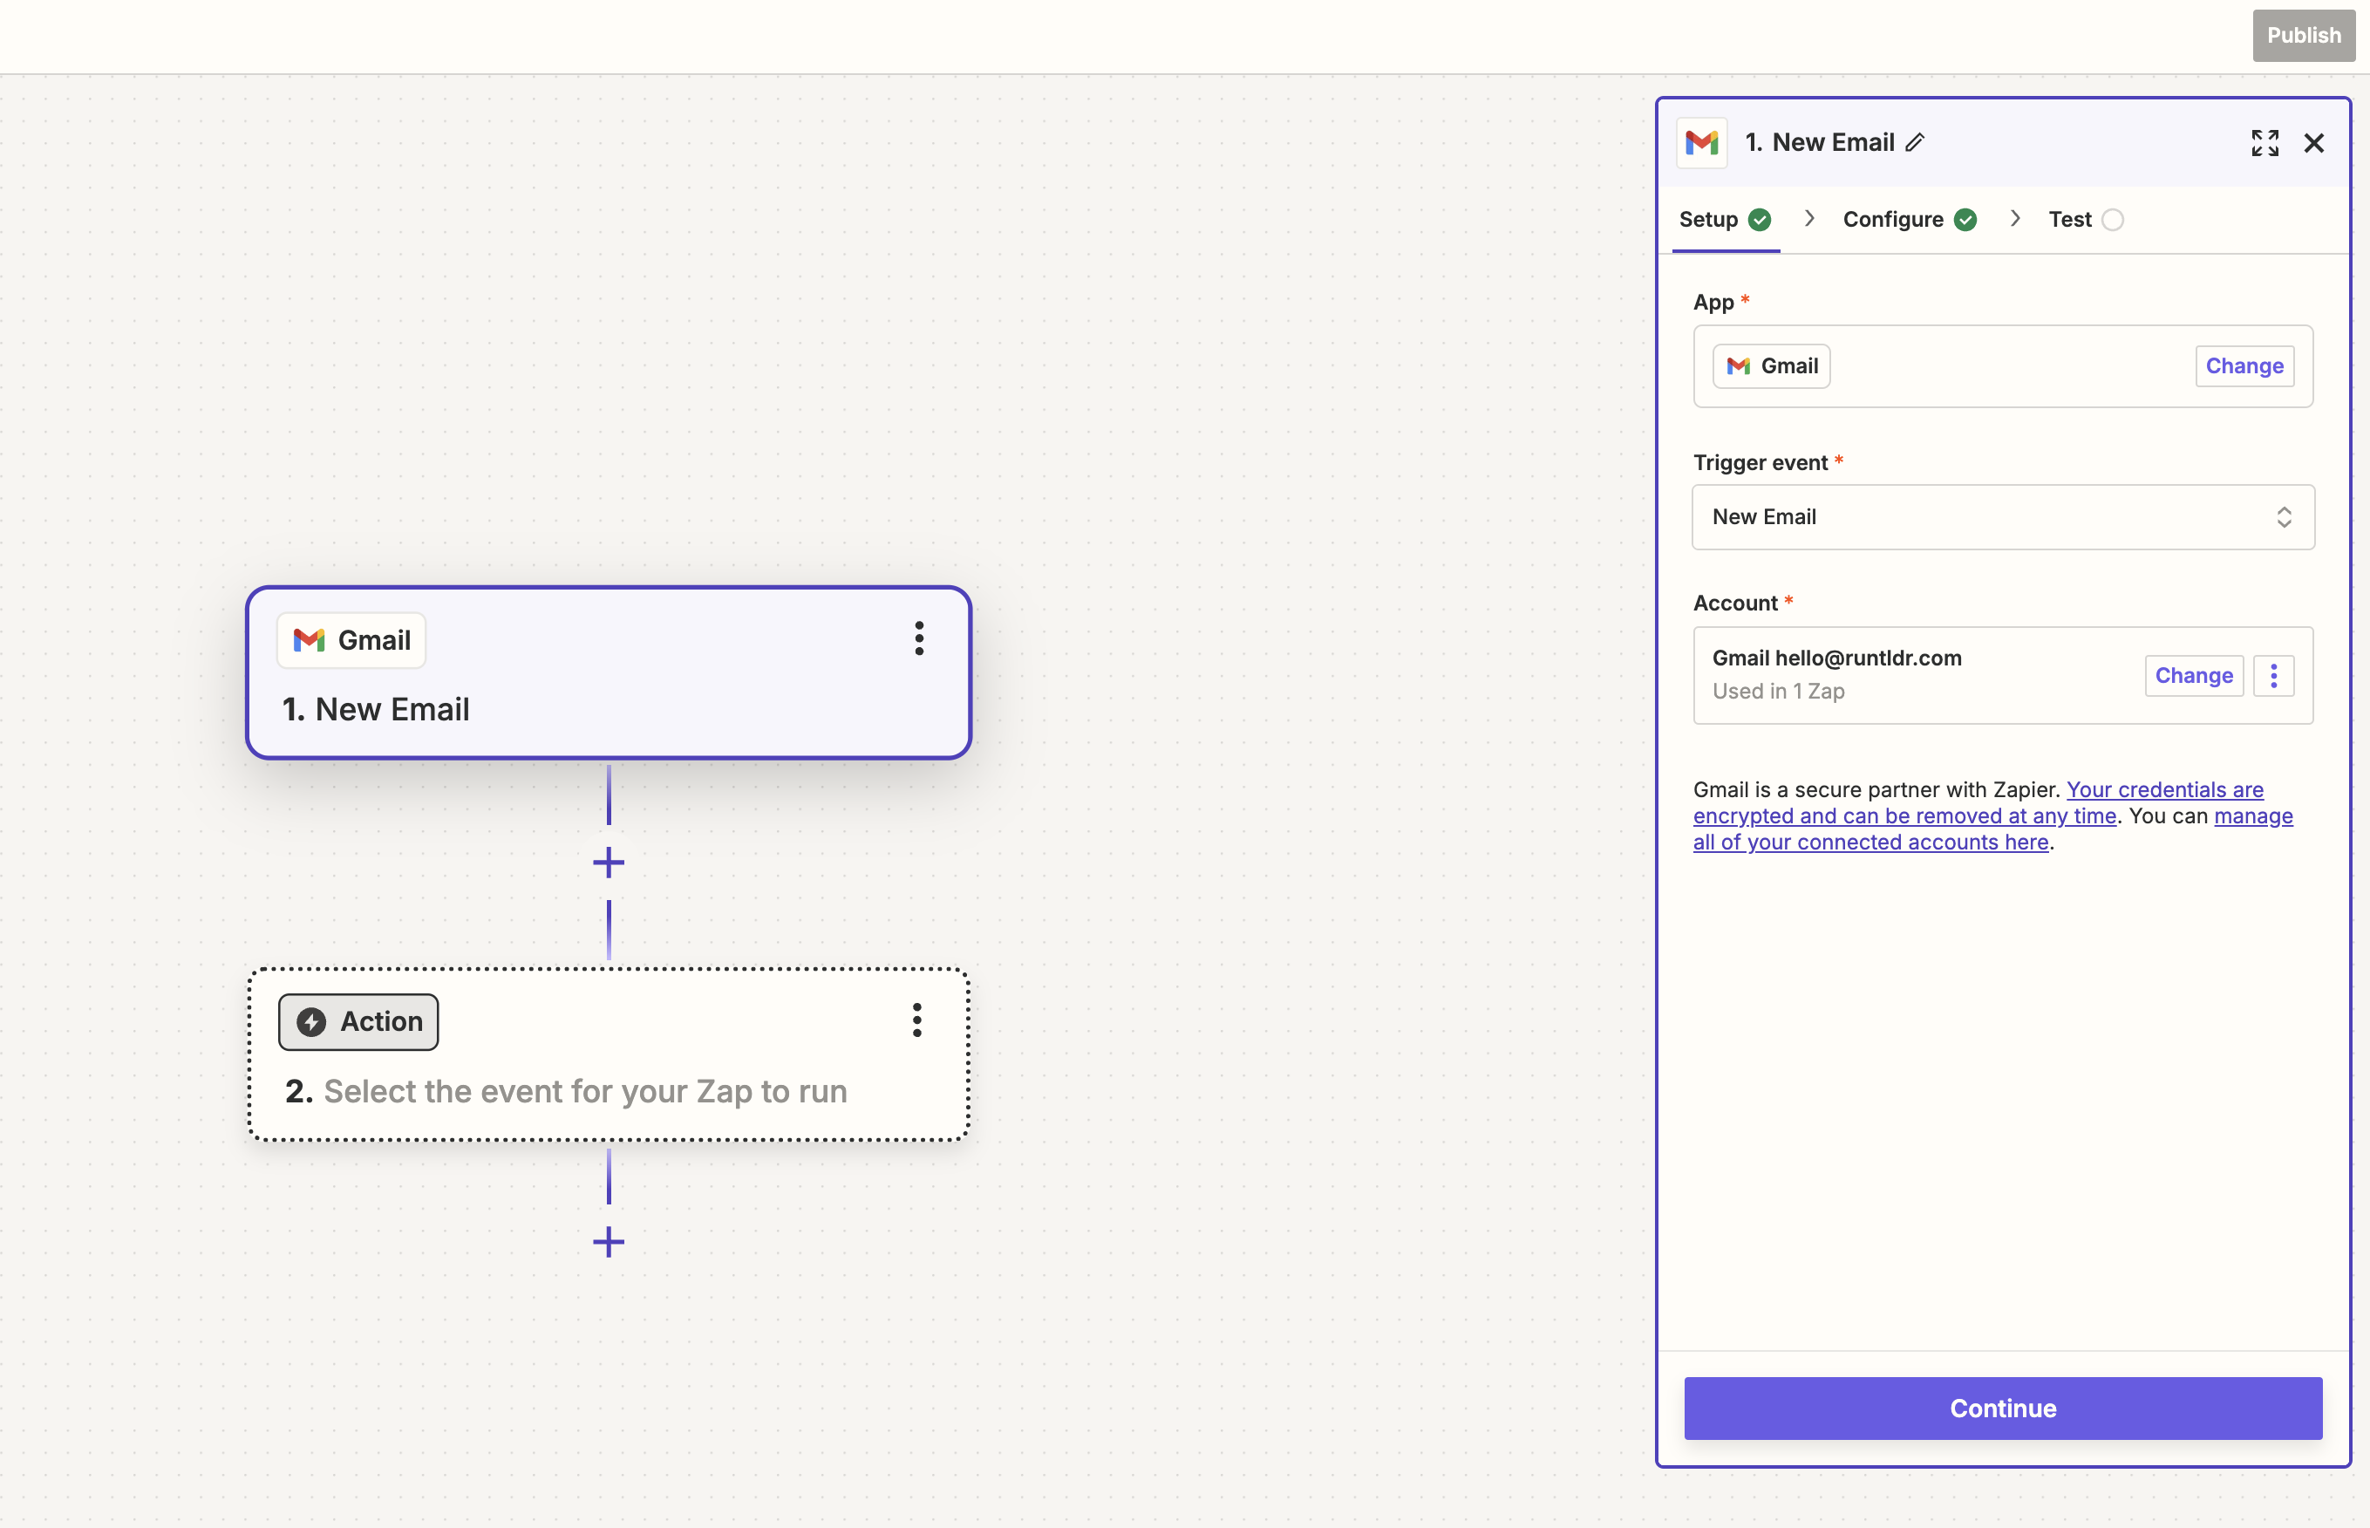Click the three-dot menu on Action node

[917, 1020]
